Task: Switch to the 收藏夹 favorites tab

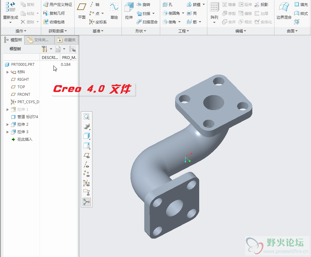Action: (x=67, y=40)
